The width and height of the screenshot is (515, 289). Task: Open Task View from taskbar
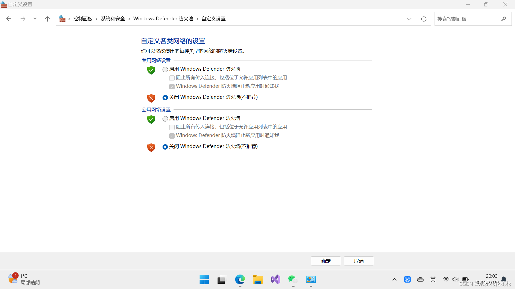pyautogui.click(x=222, y=280)
